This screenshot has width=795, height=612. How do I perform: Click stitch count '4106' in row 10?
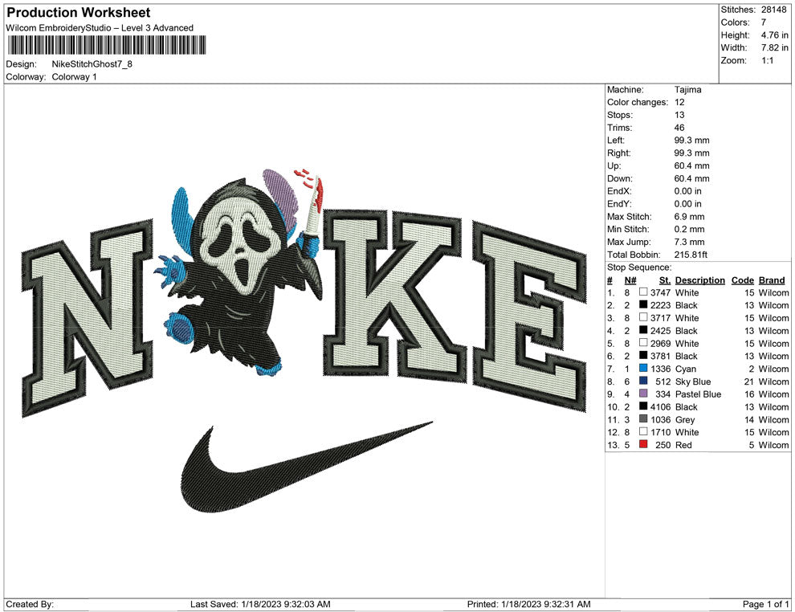[x=661, y=406]
